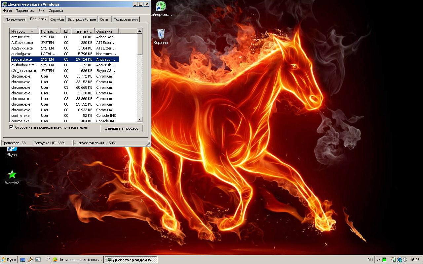Image resolution: width=423 pixels, height=264 pixels.
Task: Expand hidden tray icons chevron
Action: (x=379, y=260)
